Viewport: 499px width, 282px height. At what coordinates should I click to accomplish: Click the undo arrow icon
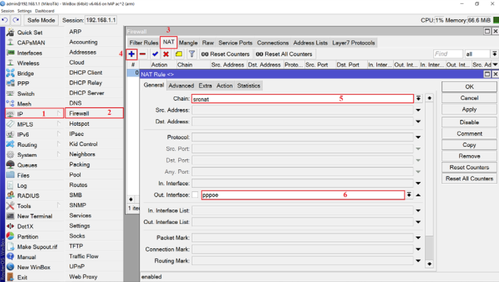(x=5, y=20)
